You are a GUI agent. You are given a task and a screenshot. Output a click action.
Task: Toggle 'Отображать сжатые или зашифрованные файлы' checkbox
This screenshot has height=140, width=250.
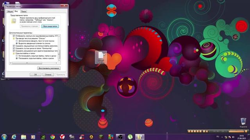(x=14, y=36)
